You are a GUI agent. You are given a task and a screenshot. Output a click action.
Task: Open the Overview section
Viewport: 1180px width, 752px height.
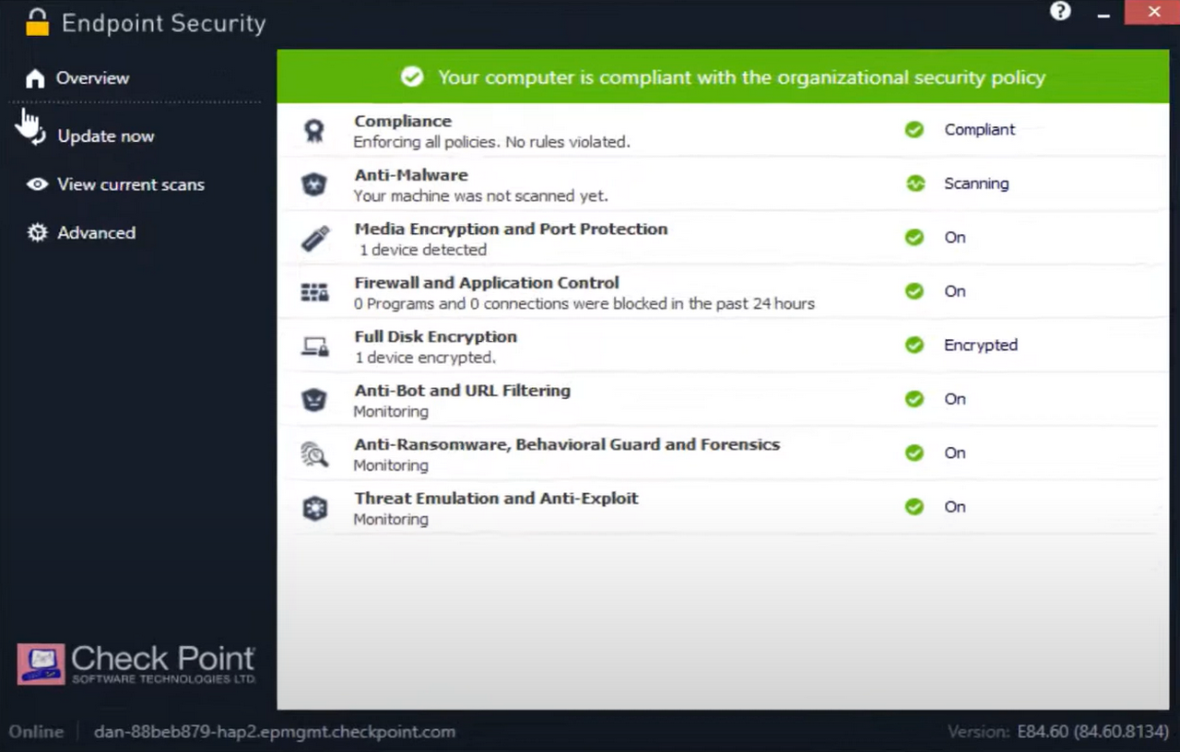[x=92, y=78]
